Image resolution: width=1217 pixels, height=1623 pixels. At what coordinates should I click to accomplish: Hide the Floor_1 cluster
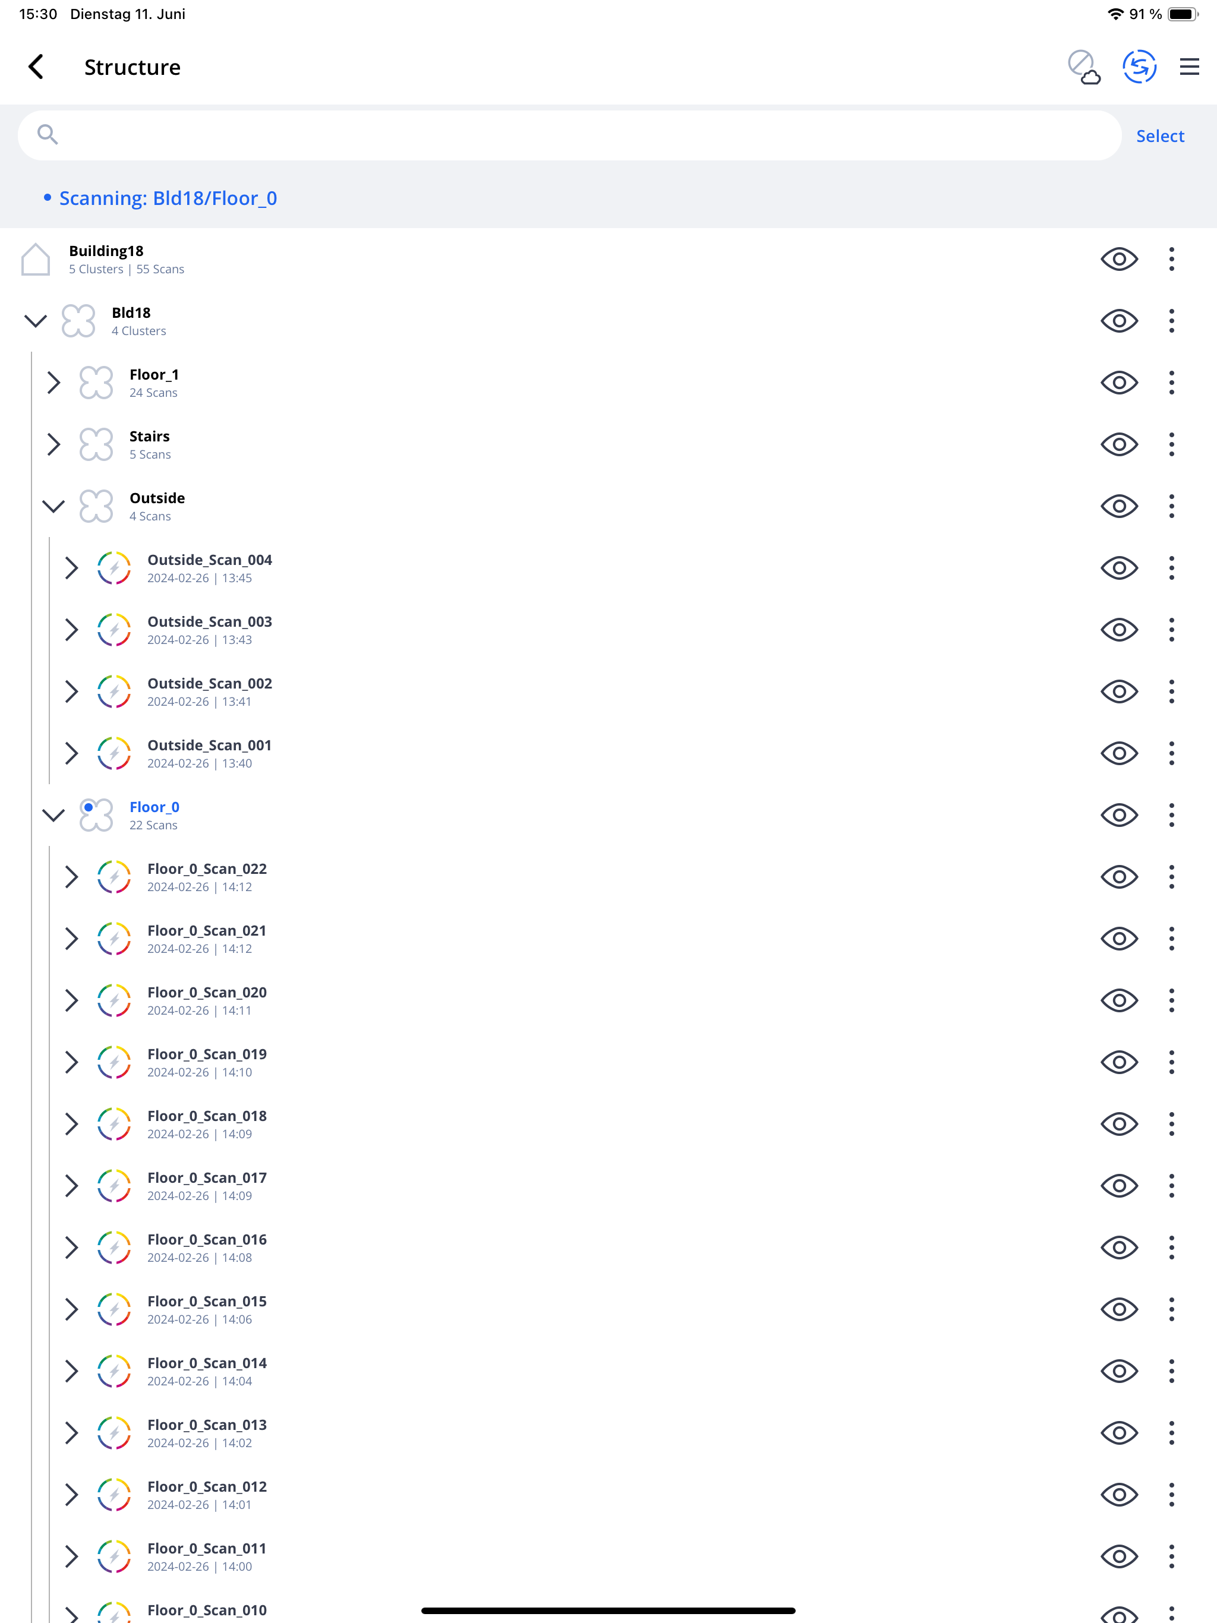[1118, 382]
